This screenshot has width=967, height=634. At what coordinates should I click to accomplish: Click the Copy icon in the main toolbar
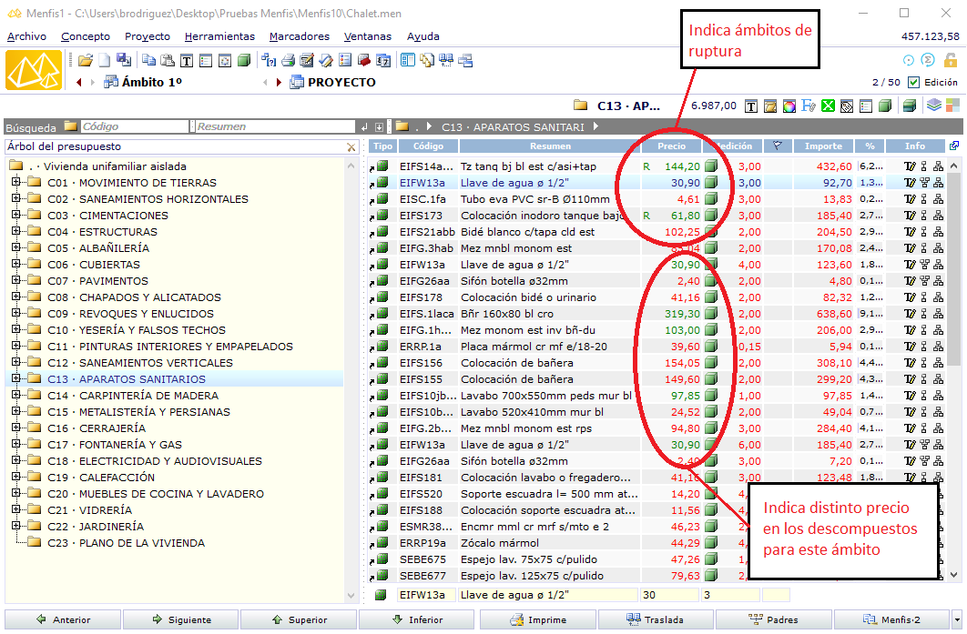(148, 60)
